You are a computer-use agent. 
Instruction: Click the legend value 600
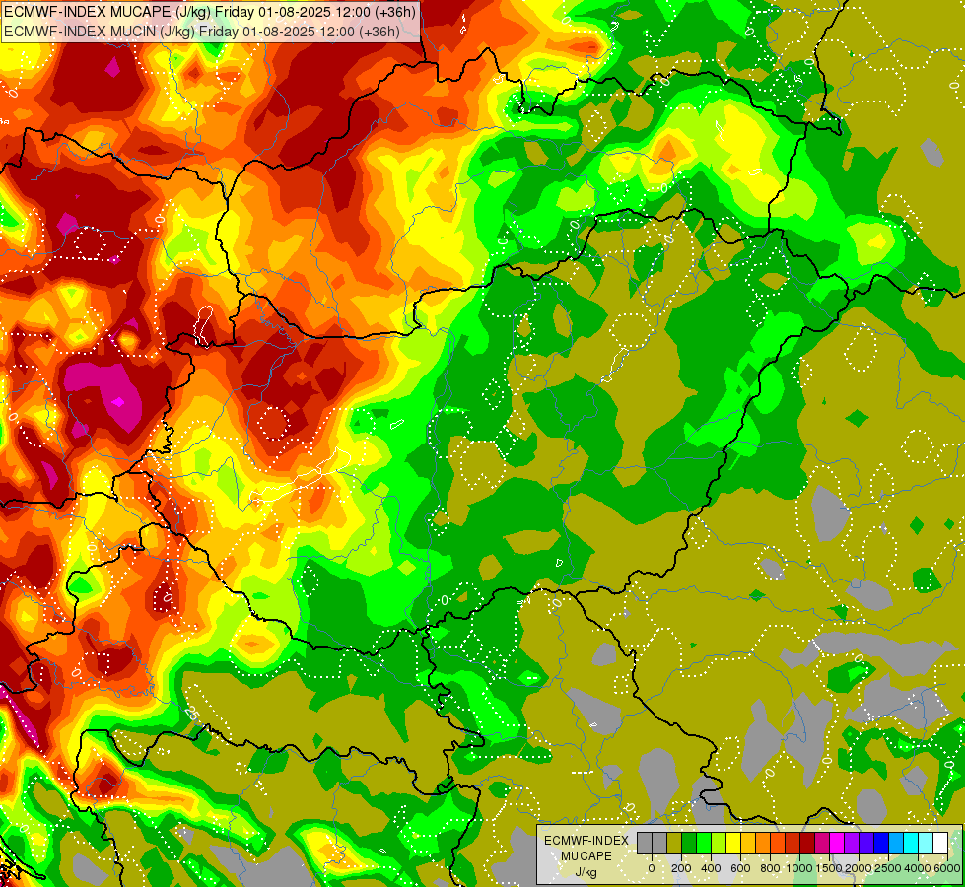tap(740, 868)
